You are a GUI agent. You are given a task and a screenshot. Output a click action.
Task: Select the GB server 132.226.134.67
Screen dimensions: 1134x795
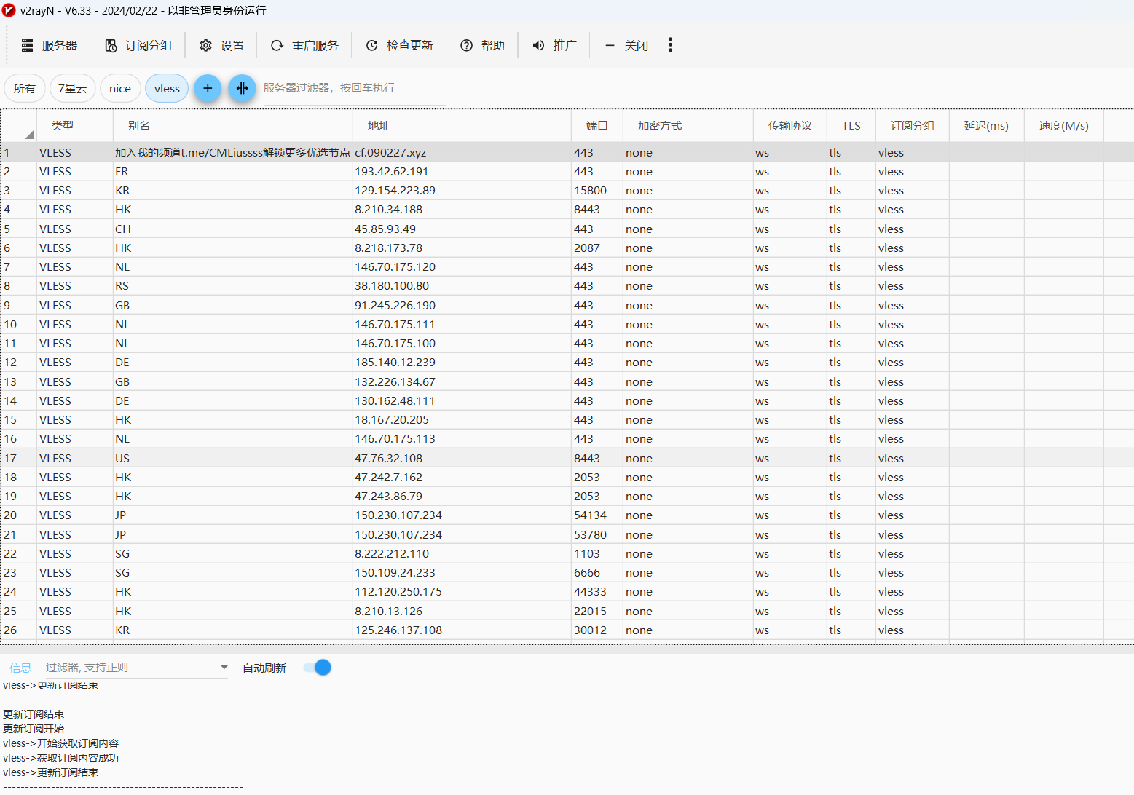point(567,381)
